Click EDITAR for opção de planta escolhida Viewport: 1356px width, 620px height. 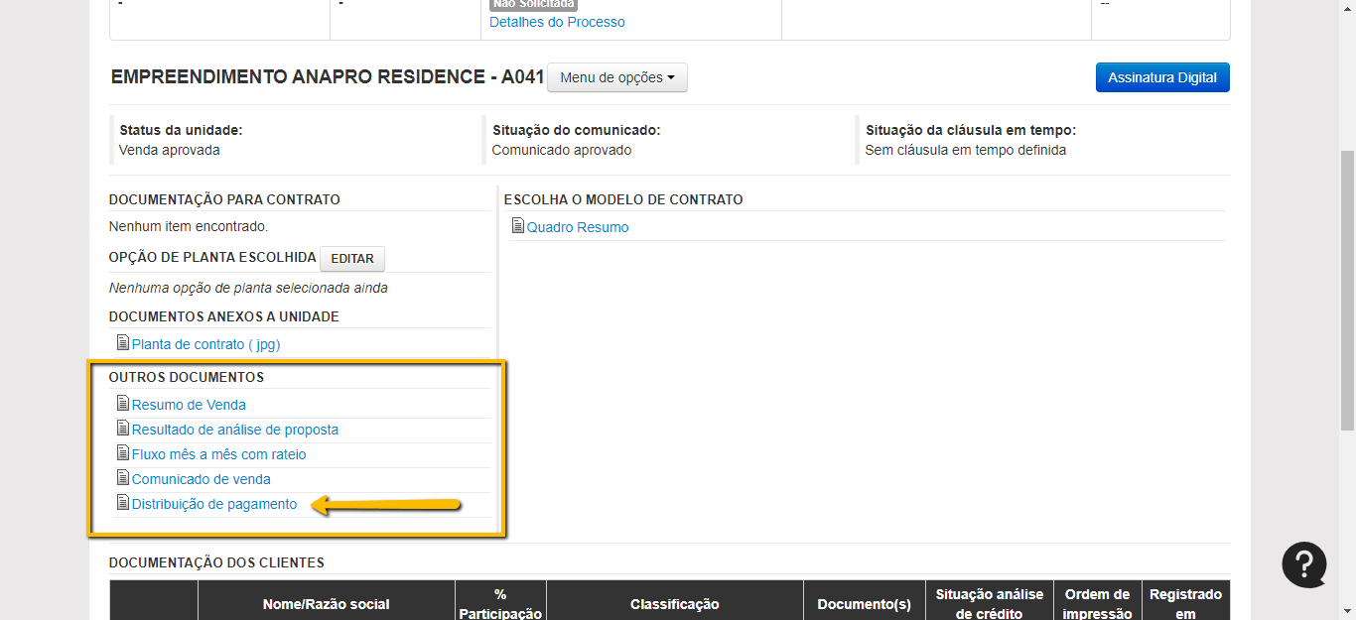point(351,259)
